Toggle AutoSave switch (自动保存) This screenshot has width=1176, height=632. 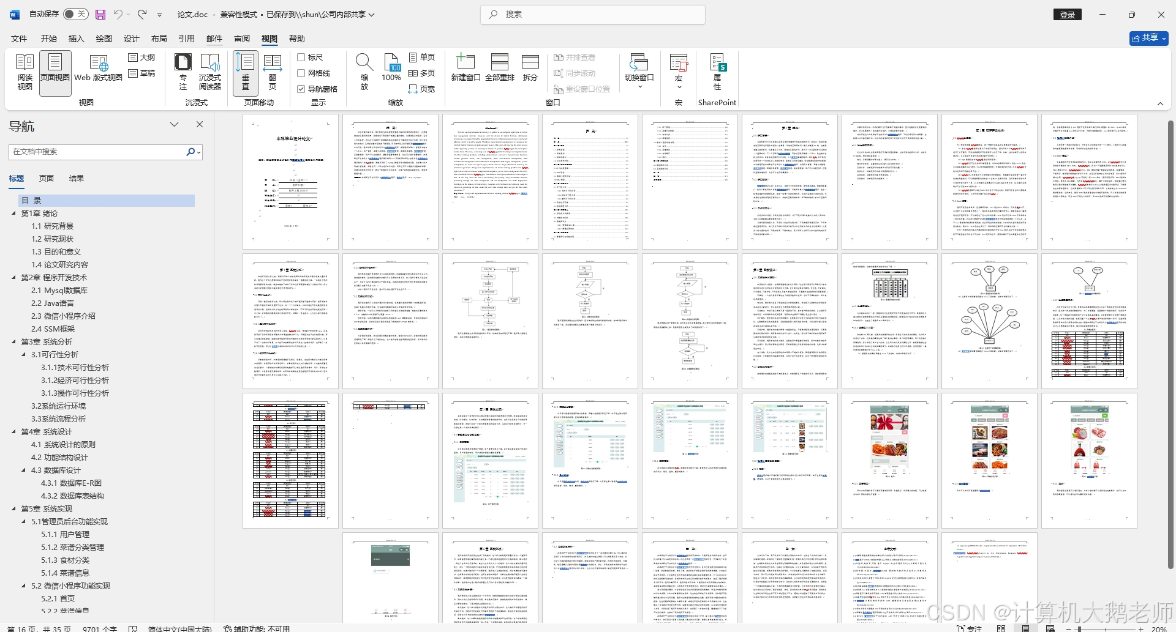coord(75,14)
